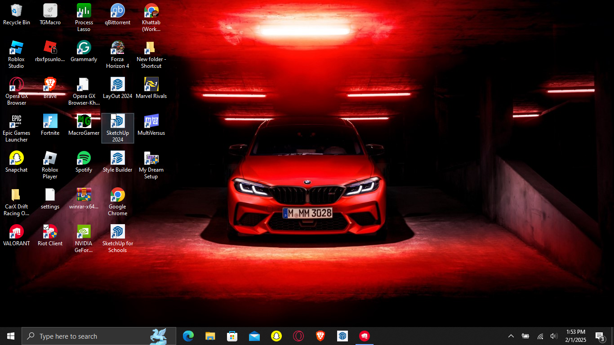Viewport: 614px width, 345px height.
Task: Select the MultiVersus desktop shortcut
Action: tap(151, 125)
